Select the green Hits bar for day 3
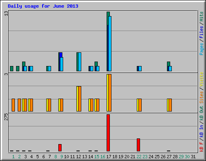 pos(24,64)
